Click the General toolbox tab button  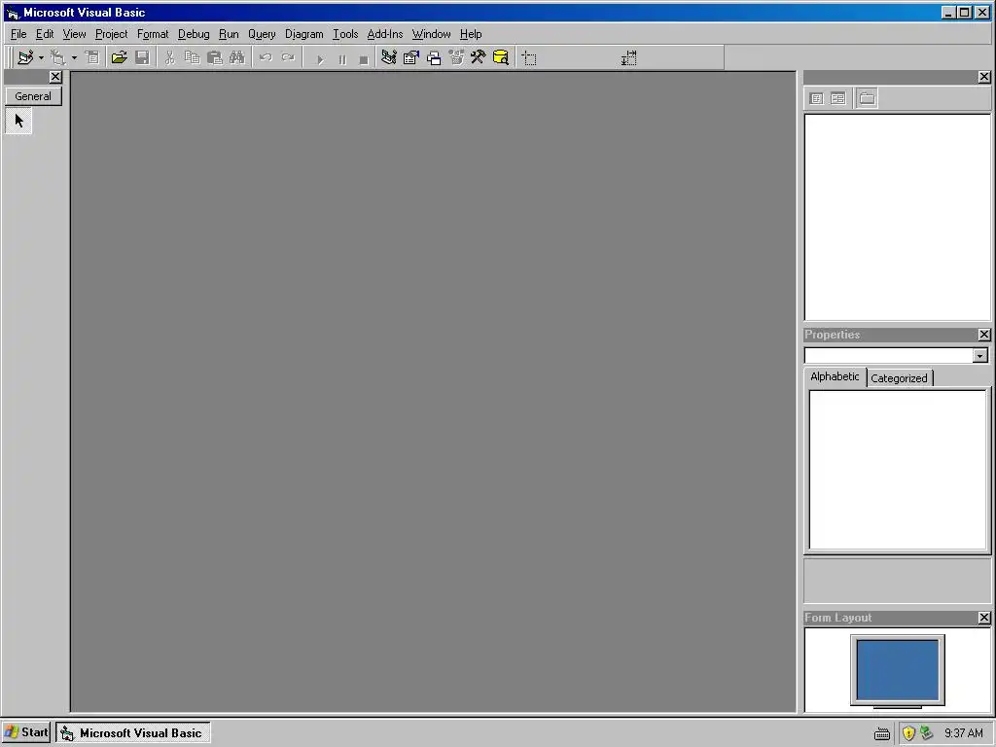click(33, 96)
